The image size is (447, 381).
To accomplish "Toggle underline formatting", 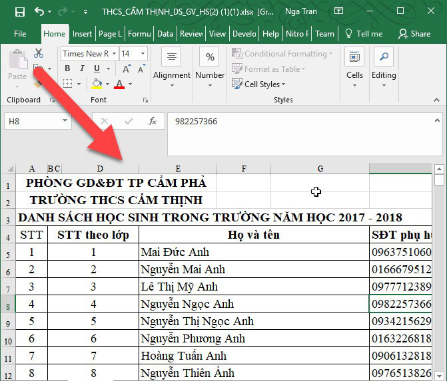I will (x=97, y=68).
